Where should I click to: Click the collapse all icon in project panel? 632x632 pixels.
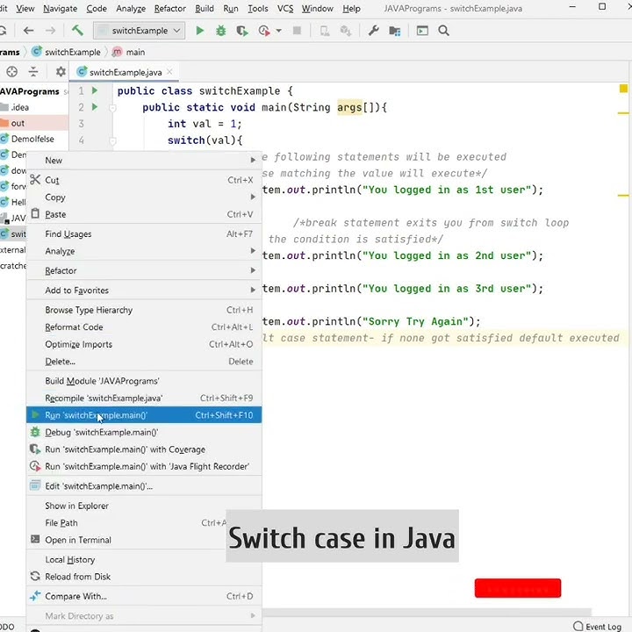tap(33, 72)
